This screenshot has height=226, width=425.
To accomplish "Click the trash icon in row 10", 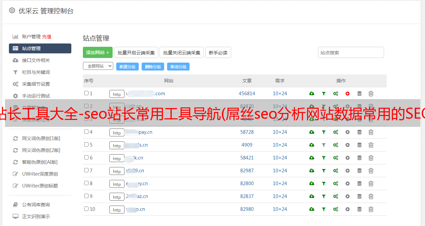I will [371, 209].
